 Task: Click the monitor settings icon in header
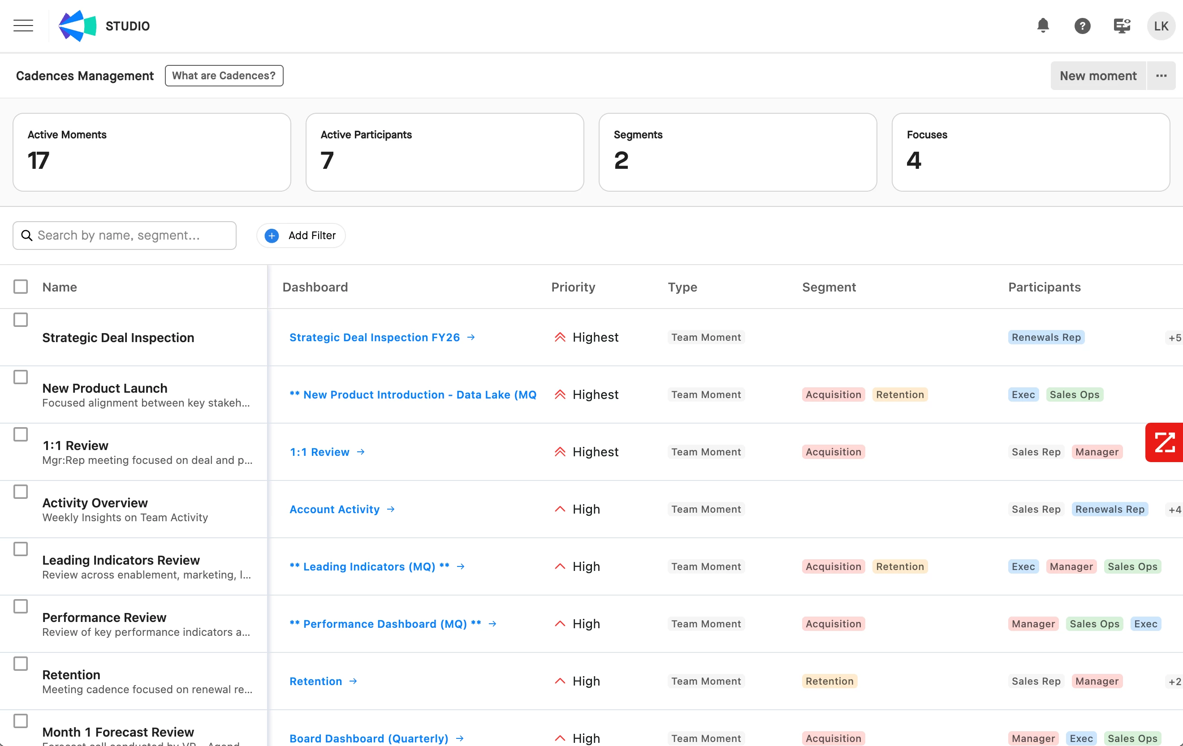click(x=1122, y=26)
